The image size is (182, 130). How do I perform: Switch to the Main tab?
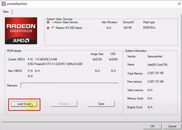tap(6, 12)
